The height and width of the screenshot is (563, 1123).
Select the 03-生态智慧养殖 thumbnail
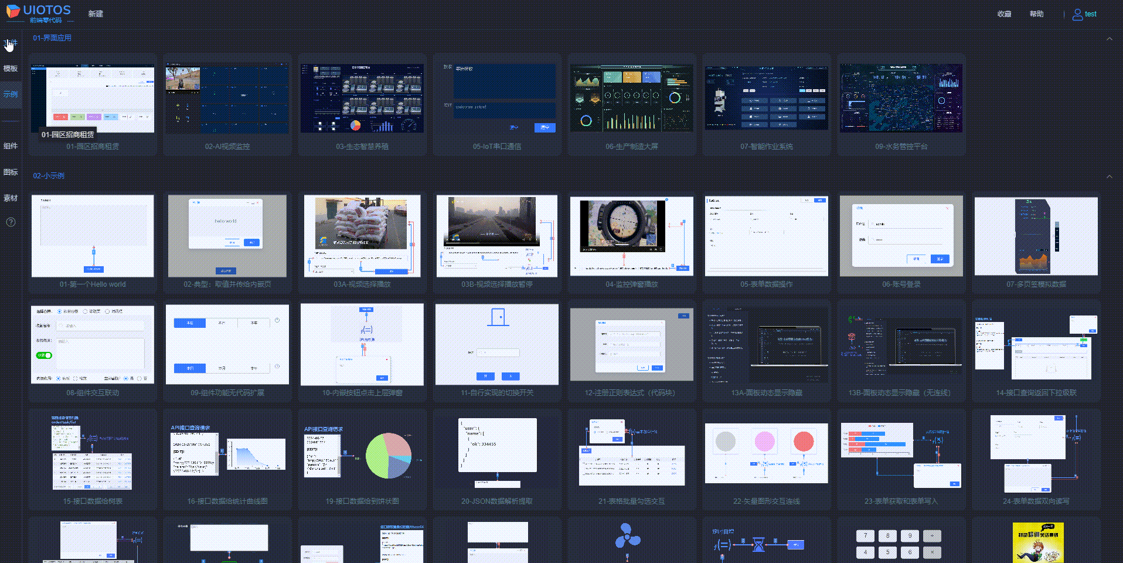tap(362, 99)
